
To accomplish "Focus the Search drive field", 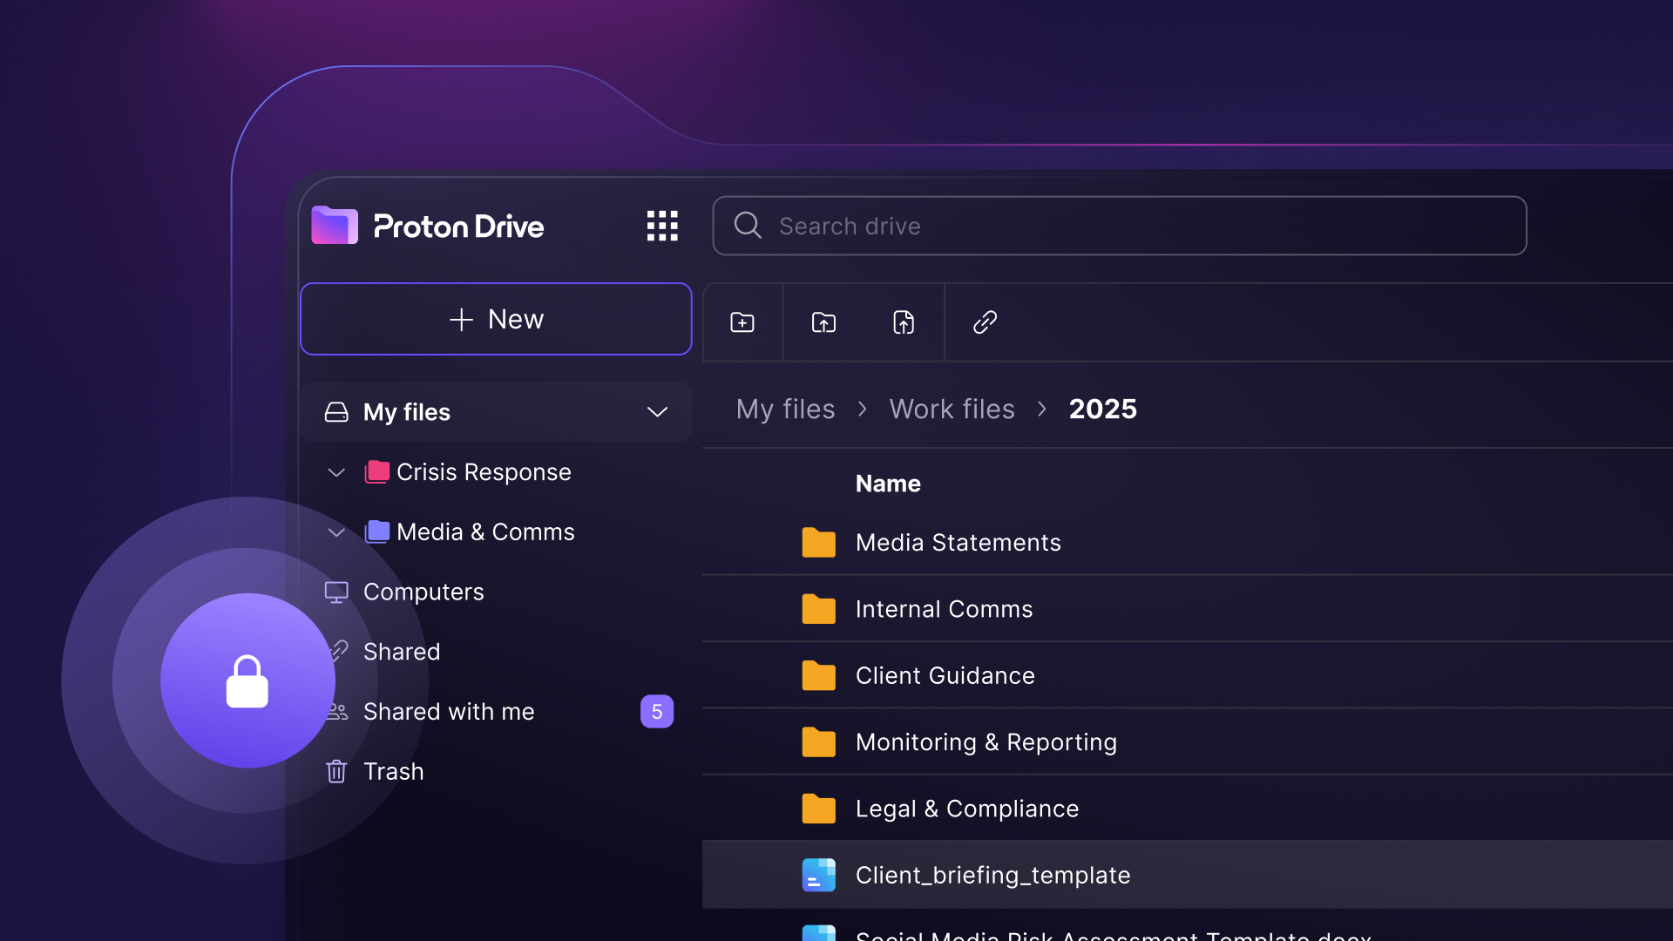I will pyautogui.click(x=1120, y=226).
